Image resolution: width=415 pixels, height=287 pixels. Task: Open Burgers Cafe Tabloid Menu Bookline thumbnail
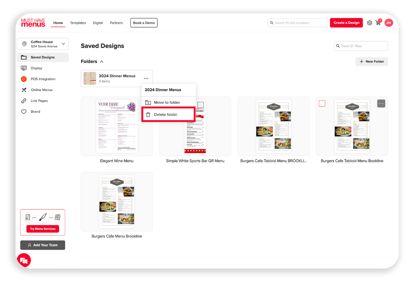tap(352, 126)
